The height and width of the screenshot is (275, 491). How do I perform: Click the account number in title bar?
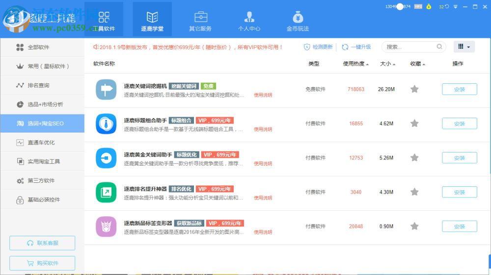398,6
